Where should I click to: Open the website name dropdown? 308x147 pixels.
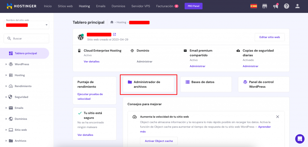(x=46, y=25)
